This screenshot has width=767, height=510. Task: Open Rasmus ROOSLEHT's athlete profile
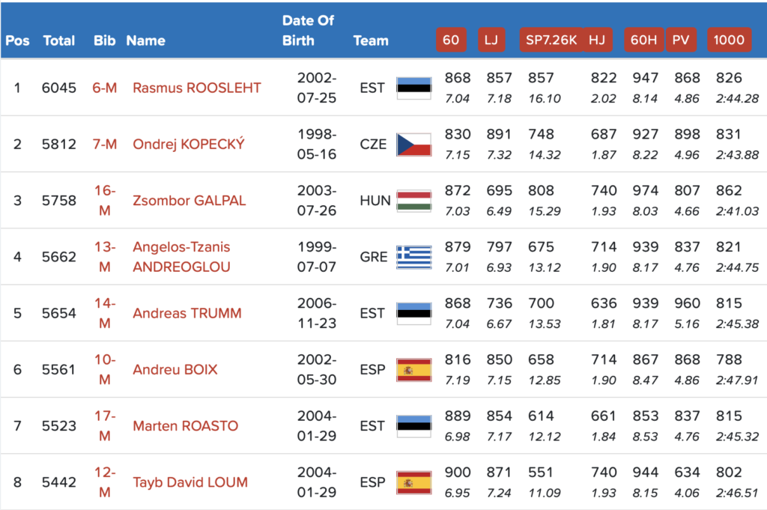click(x=196, y=88)
